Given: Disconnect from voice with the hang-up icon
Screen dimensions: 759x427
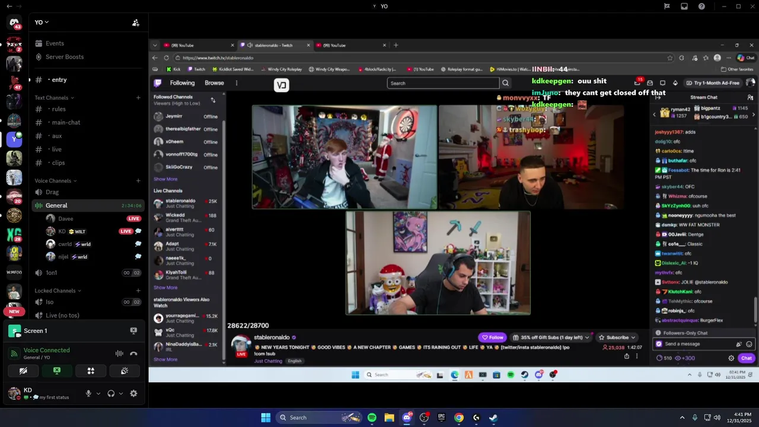Looking at the screenshot, I should tap(133, 353).
